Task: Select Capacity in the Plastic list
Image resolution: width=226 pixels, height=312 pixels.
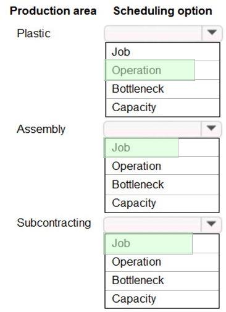Action: click(162, 108)
